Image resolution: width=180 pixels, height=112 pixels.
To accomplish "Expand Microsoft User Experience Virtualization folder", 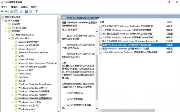I will tap(13, 63).
